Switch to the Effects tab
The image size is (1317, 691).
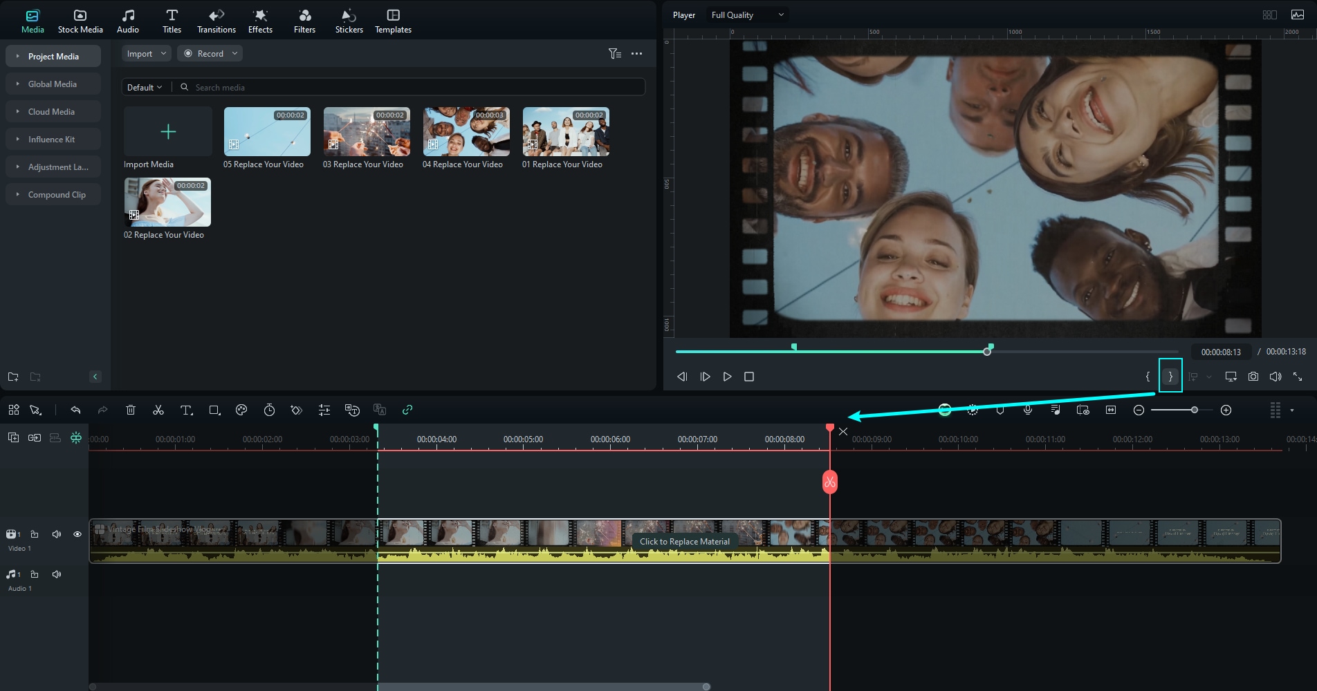point(260,21)
